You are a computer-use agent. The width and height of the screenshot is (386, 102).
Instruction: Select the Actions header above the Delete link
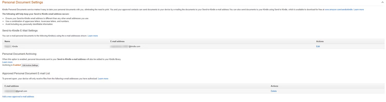pos(275,86)
